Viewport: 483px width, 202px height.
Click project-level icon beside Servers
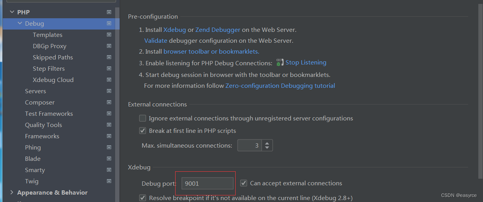tap(109, 91)
